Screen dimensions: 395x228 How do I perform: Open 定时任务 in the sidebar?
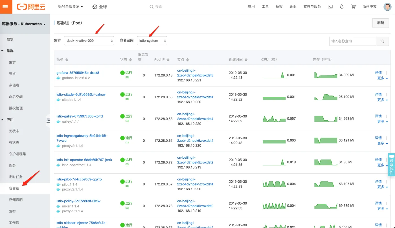pyautogui.click(x=16, y=177)
